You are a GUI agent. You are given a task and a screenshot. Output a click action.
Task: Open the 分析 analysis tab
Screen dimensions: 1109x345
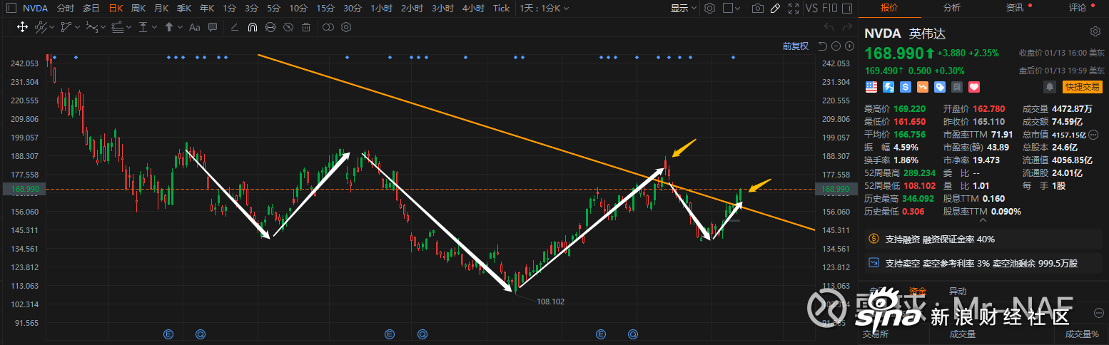point(951,8)
